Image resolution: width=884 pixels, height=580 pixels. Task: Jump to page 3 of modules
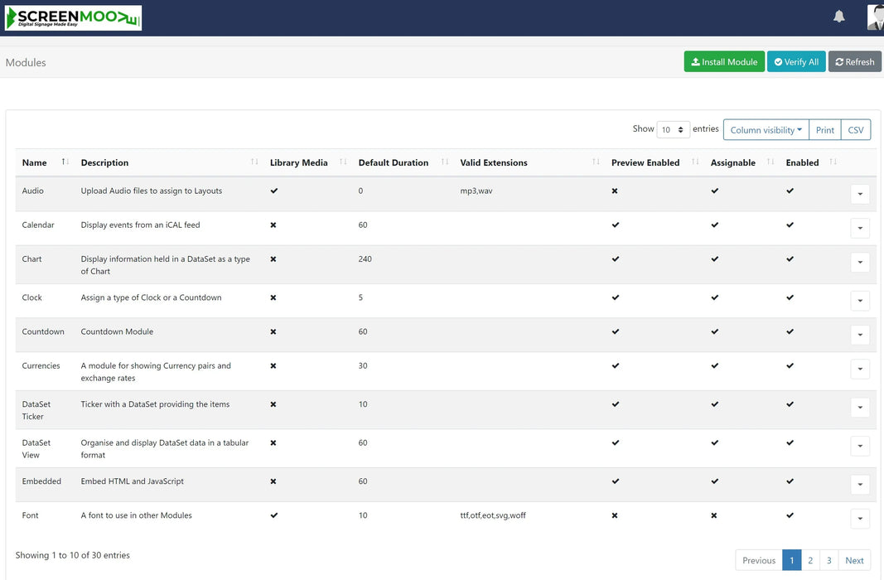point(828,561)
